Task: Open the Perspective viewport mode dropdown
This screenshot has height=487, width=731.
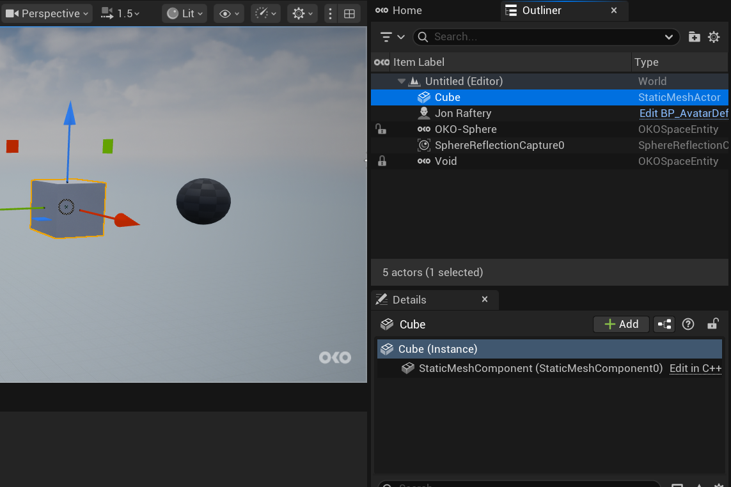Action: point(47,13)
